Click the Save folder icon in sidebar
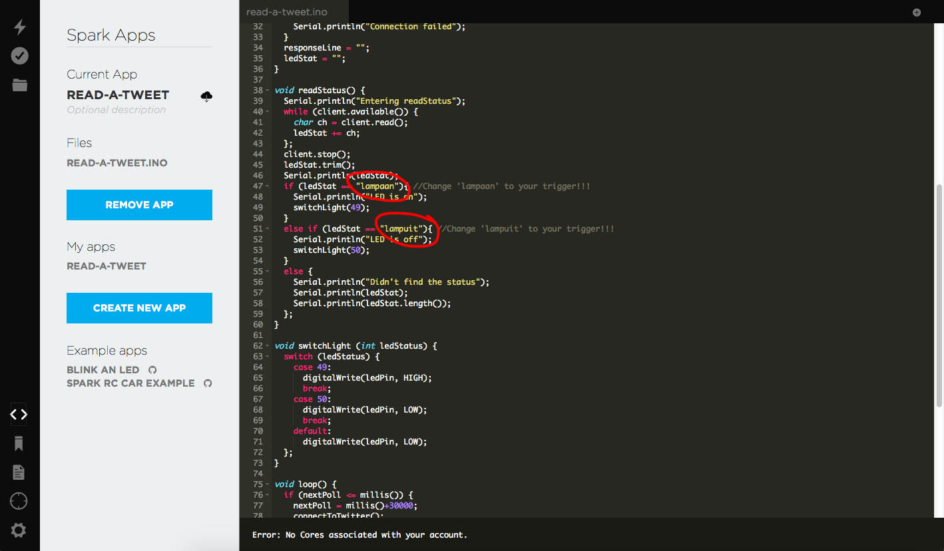 pyautogui.click(x=19, y=85)
